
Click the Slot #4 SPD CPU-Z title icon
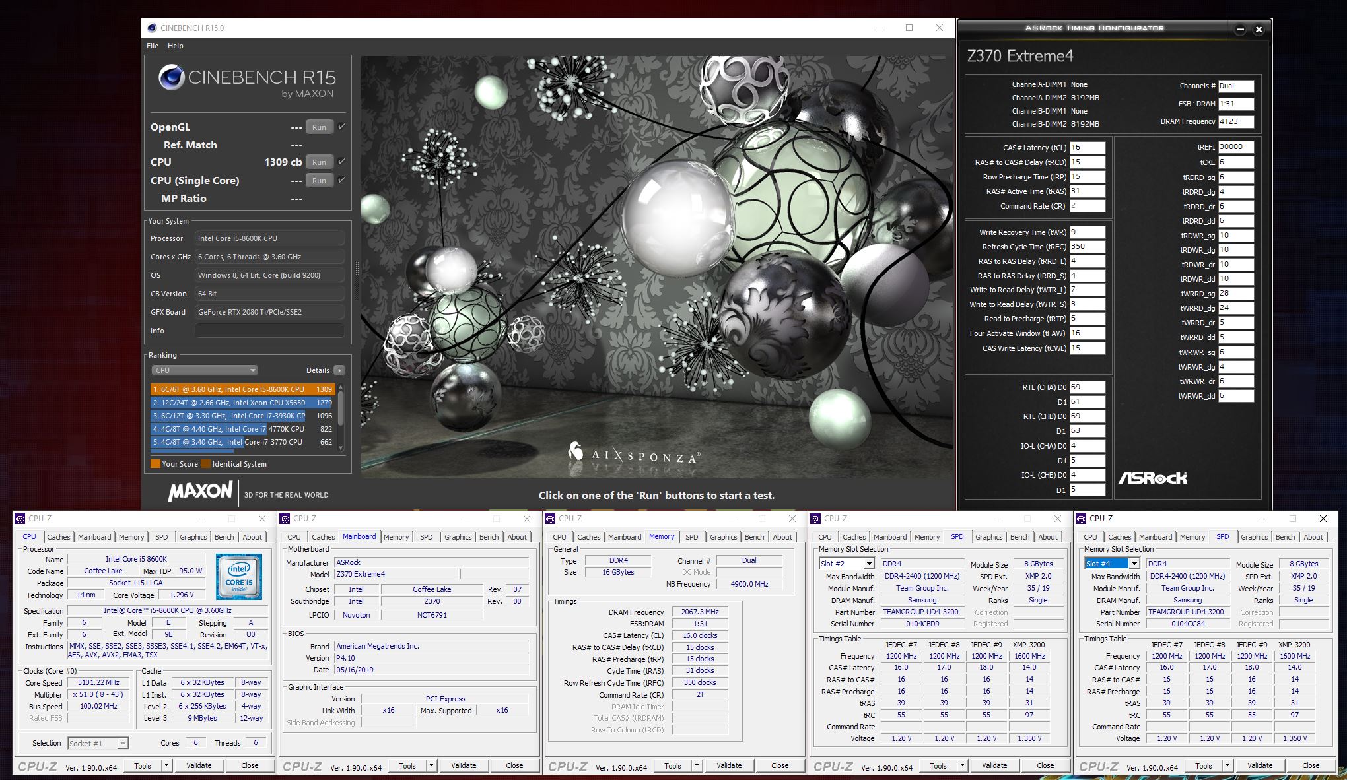(x=1081, y=519)
